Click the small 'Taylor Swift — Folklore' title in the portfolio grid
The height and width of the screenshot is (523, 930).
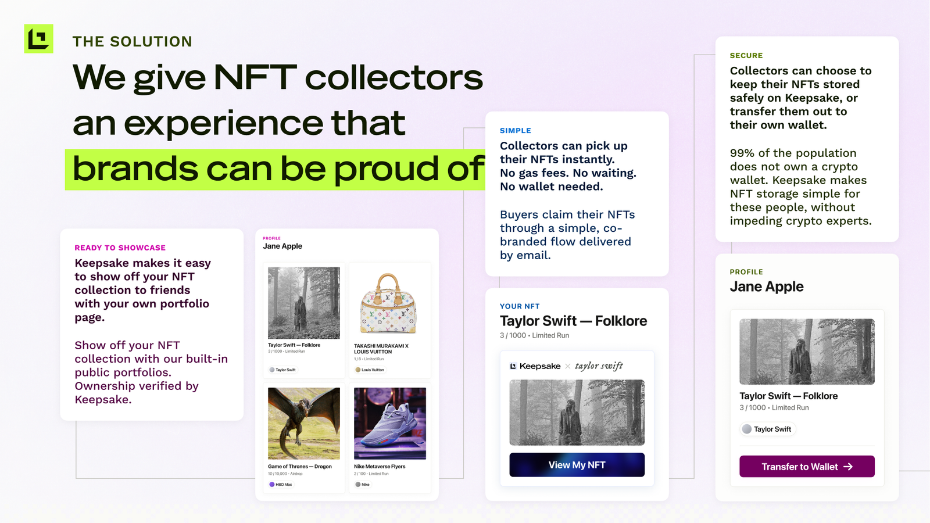294,345
